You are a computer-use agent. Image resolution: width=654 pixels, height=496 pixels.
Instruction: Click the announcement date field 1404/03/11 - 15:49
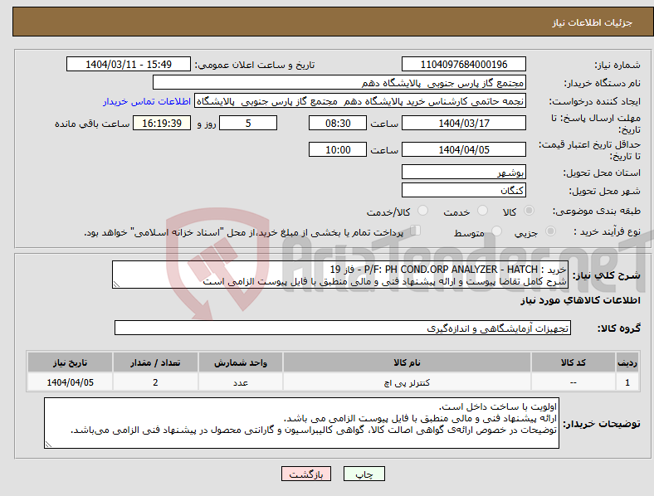[129, 65]
